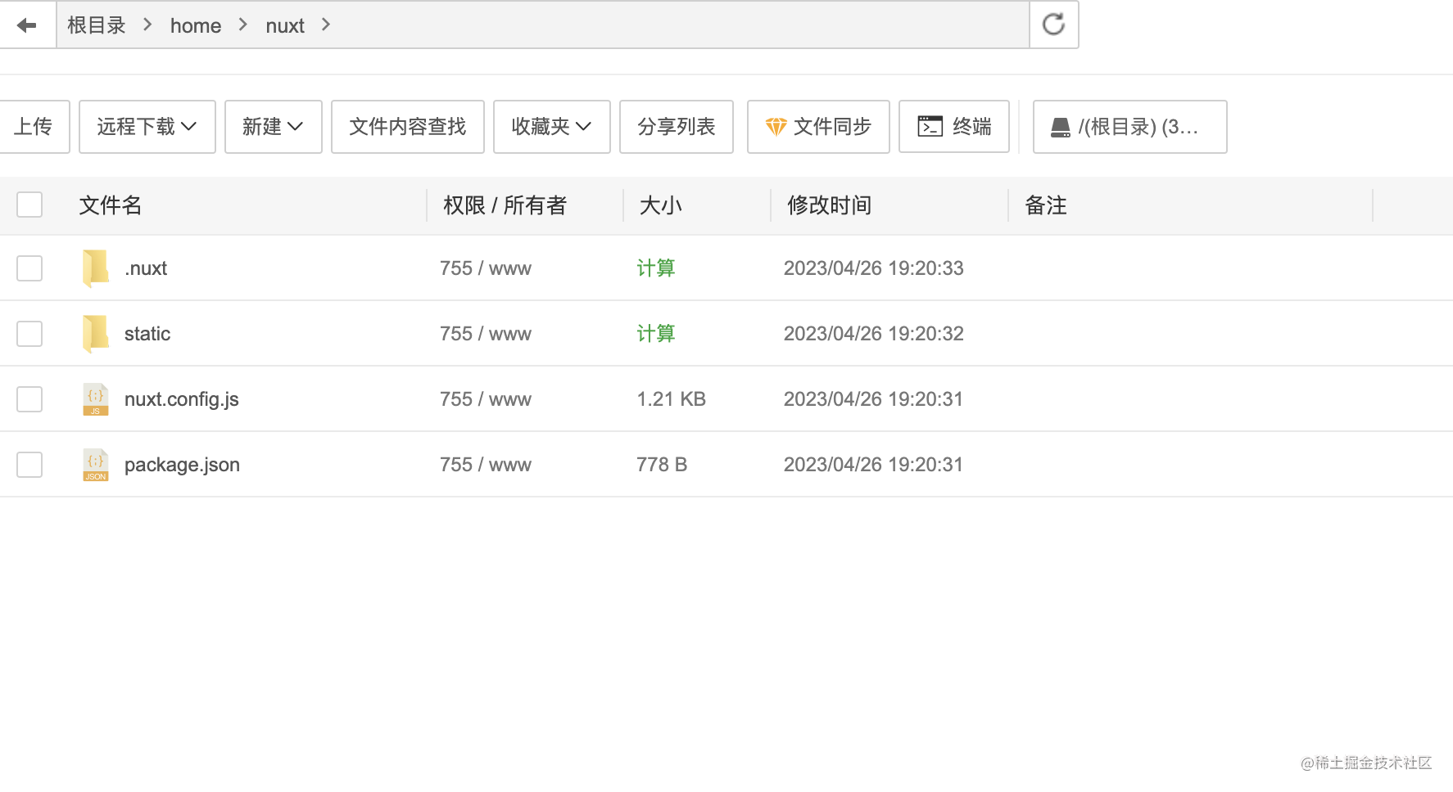Navigate to home in the breadcrumb

[195, 25]
